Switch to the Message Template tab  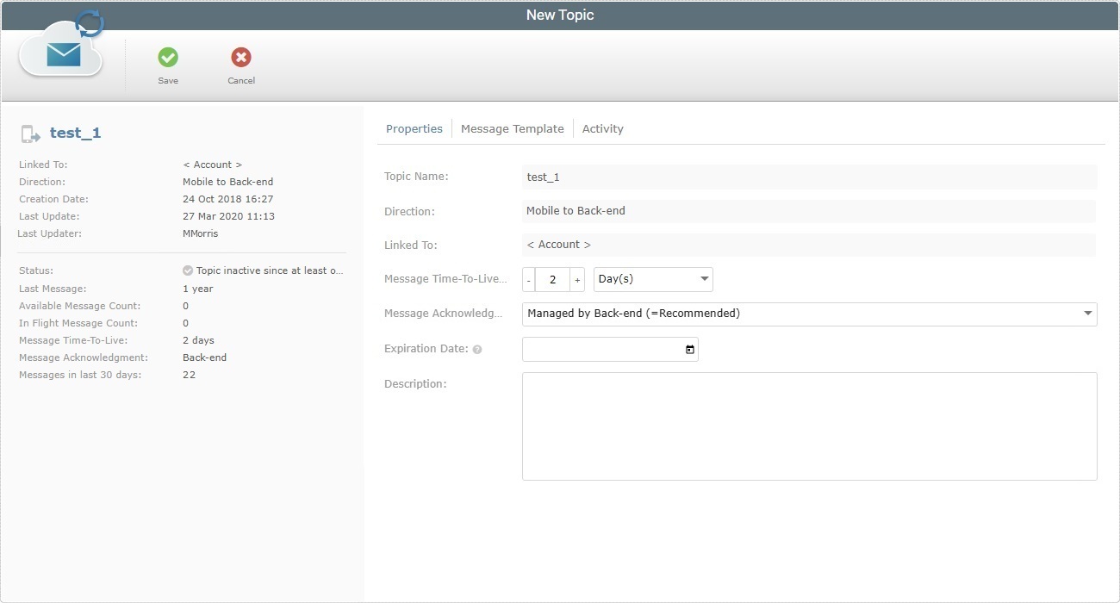513,128
